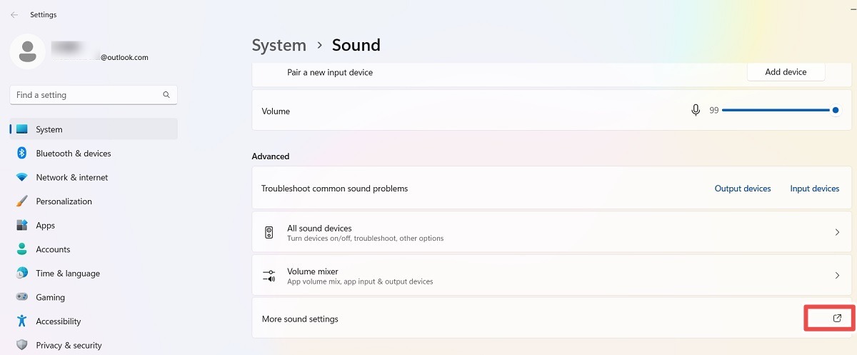Open the Apps category
The height and width of the screenshot is (355, 857).
[x=94, y=225]
